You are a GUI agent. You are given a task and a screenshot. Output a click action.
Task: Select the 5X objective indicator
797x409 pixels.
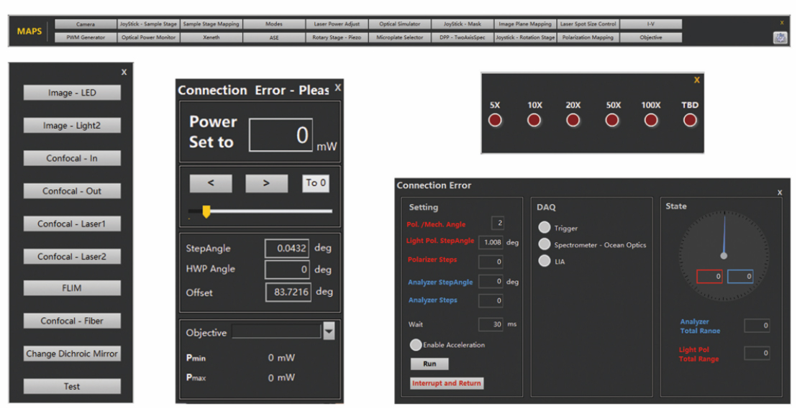[x=495, y=121]
